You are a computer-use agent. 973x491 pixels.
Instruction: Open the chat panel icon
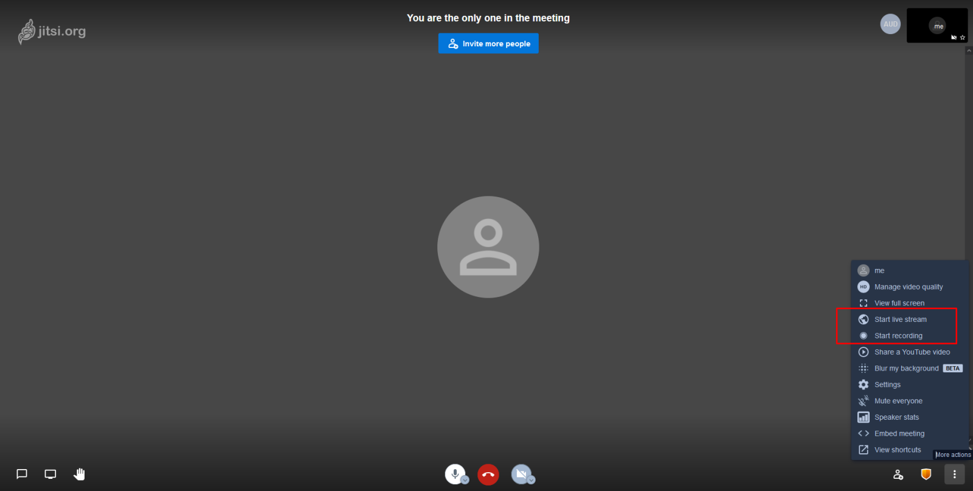click(x=22, y=474)
